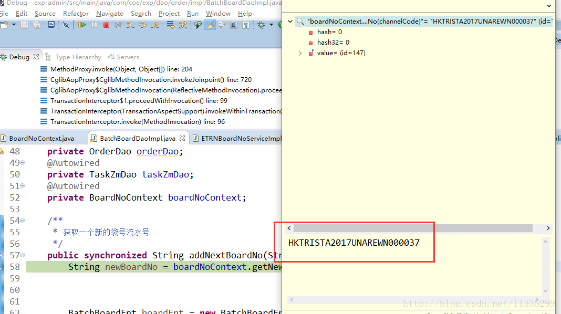Click the Coverage/pin launch icon next to step filters
The height and width of the screenshot is (314, 561).
pyautogui.click(x=198, y=25)
